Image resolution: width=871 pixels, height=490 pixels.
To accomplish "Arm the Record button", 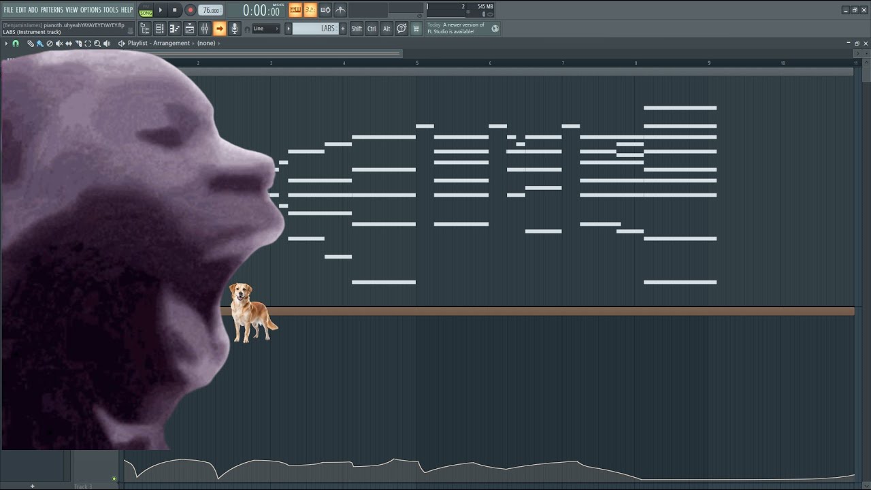I will coord(190,10).
